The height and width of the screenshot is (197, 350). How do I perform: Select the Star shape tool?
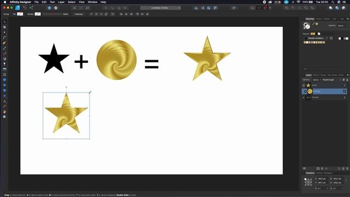[x=4, y=96]
